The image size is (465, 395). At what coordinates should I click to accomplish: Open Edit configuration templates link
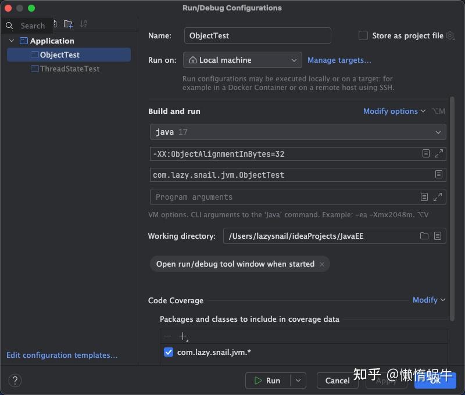tap(62, 355)
